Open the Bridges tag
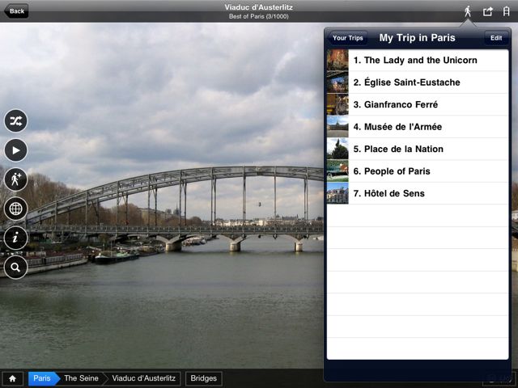 point(203,378)
